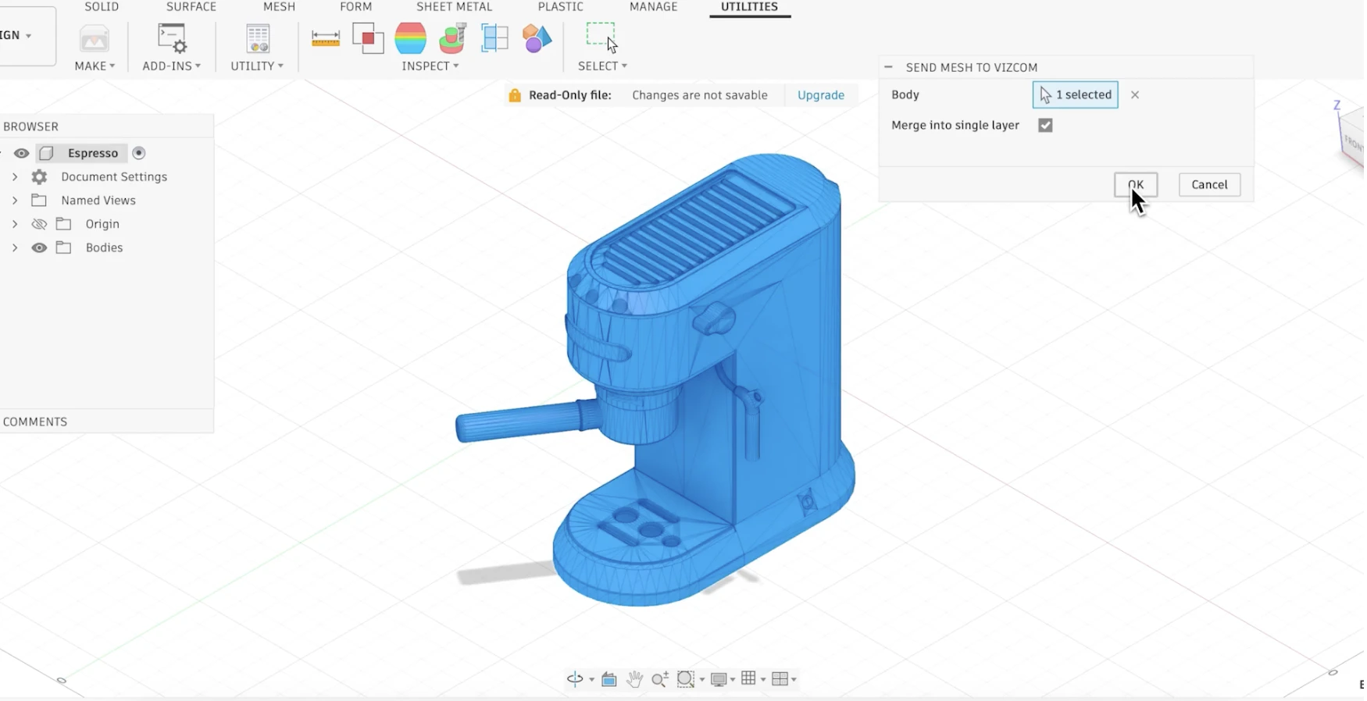Image resolution: width=1367 pixels, height=701 pixels.
Task: Open the Grid and Snaps dropdown arrow
Action: pos(763,680)
